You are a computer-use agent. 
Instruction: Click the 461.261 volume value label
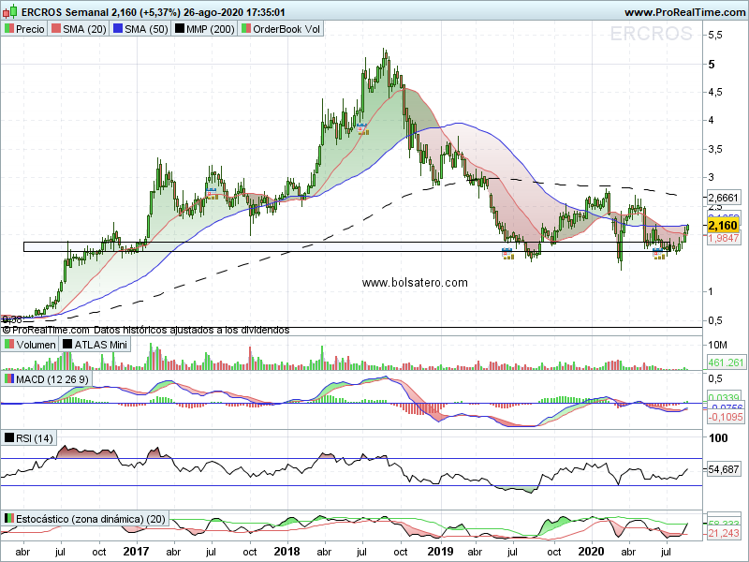726,362
